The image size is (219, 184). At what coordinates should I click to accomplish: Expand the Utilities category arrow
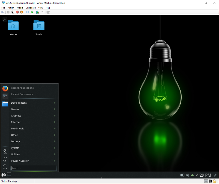click(55, 154)
